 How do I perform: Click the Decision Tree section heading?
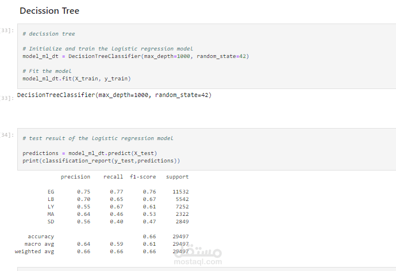coord(49,11)
